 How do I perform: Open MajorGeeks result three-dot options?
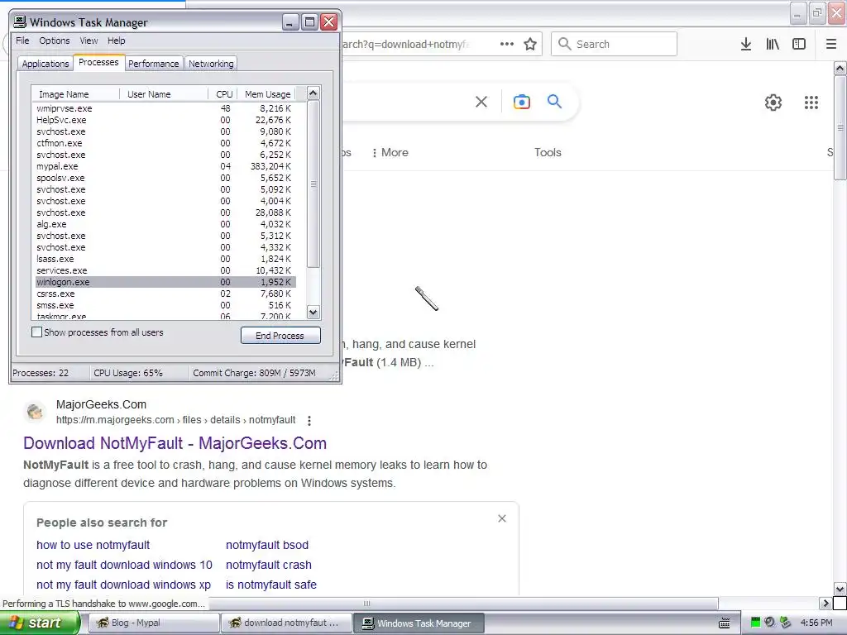(x=309, y=420)
